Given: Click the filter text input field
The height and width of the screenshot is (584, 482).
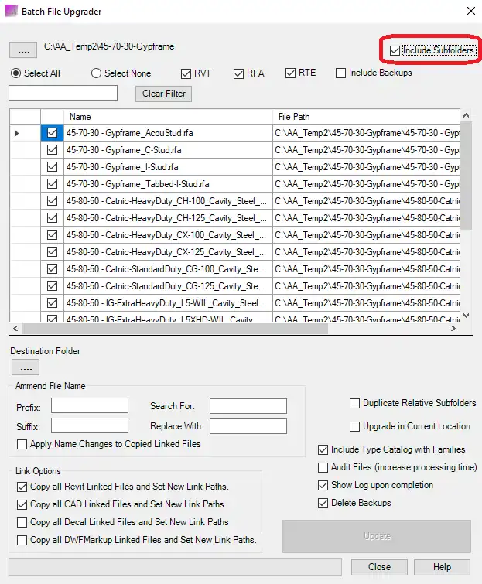Looking at the screenshot, I should (x=63, y=93).
